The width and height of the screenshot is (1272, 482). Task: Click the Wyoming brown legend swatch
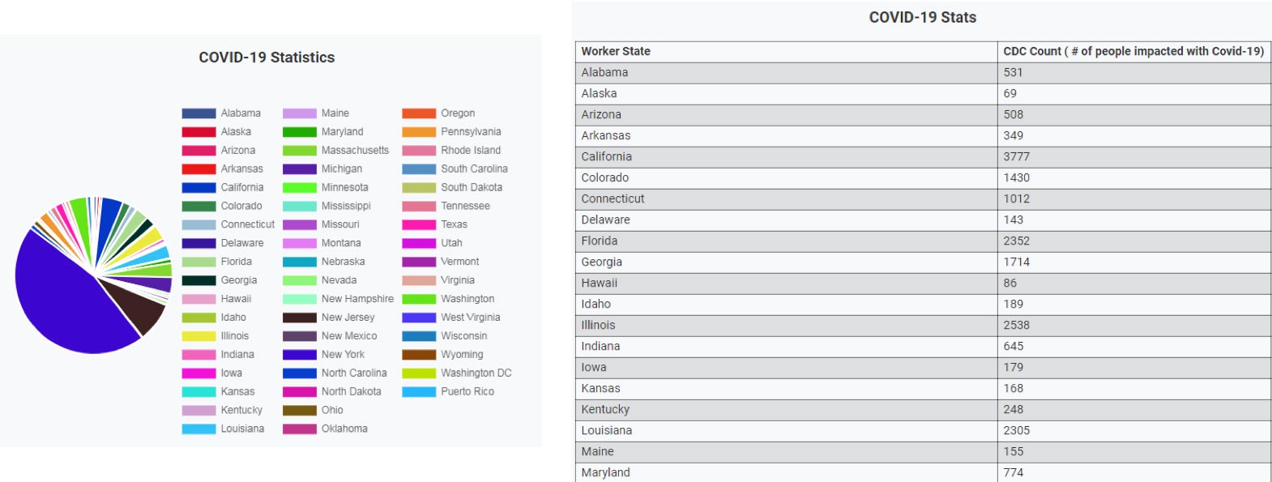point(419,355)
